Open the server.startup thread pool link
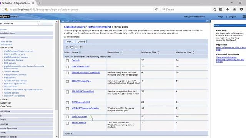 point(79,123)
